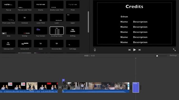
Task: Select the Overlap title thumbnail
Action: click(x=25, y=31)
